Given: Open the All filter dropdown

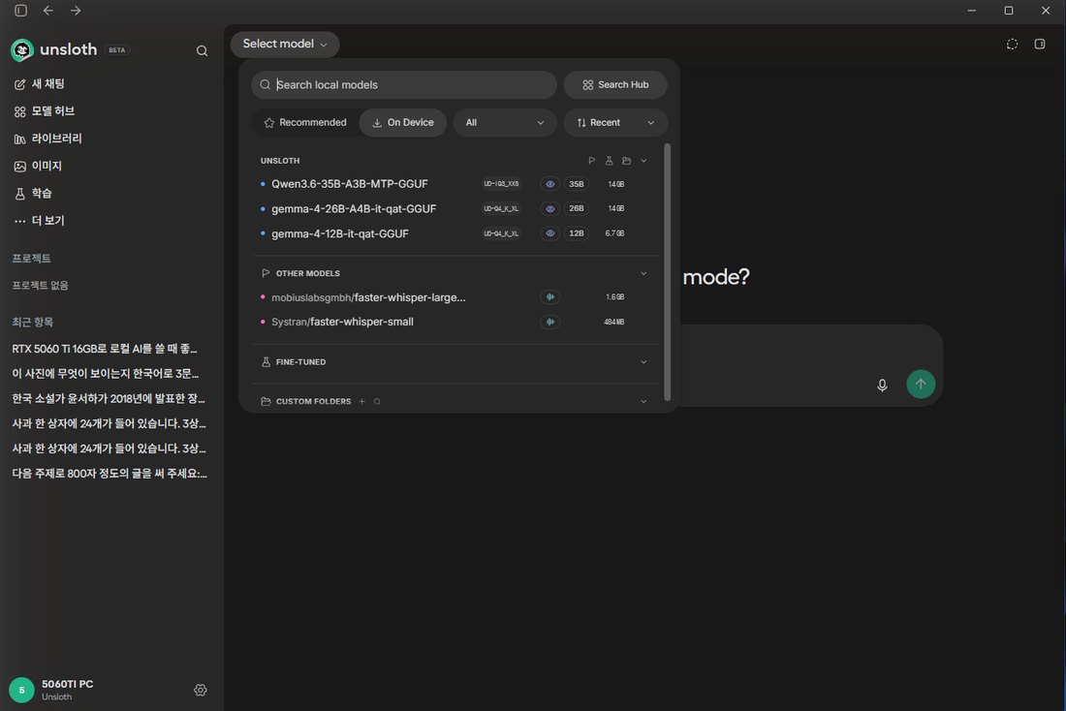Looking at the screenshot, I should [505, 122].
